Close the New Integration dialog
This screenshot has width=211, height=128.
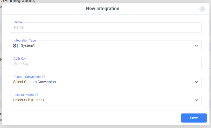pos(202,9)
